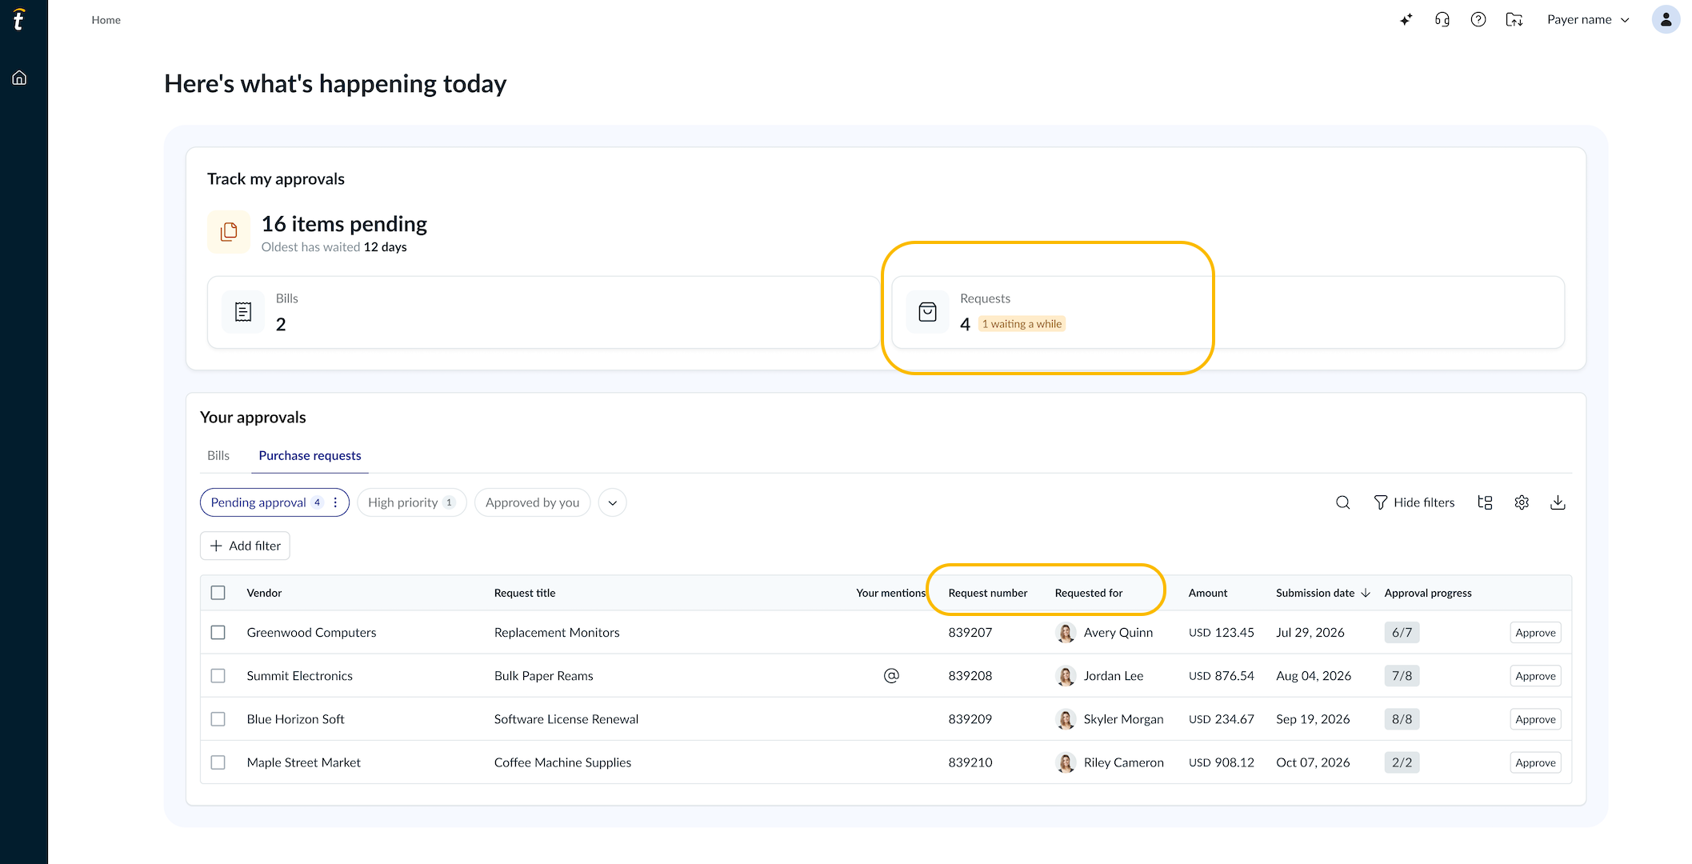Click the headset support icon

pos(1442,20)
